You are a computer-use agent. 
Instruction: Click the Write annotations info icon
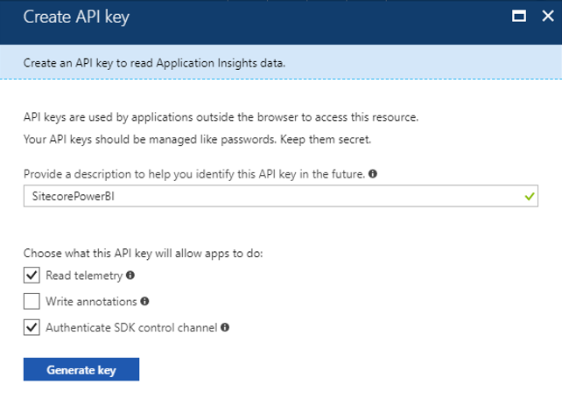144,301
